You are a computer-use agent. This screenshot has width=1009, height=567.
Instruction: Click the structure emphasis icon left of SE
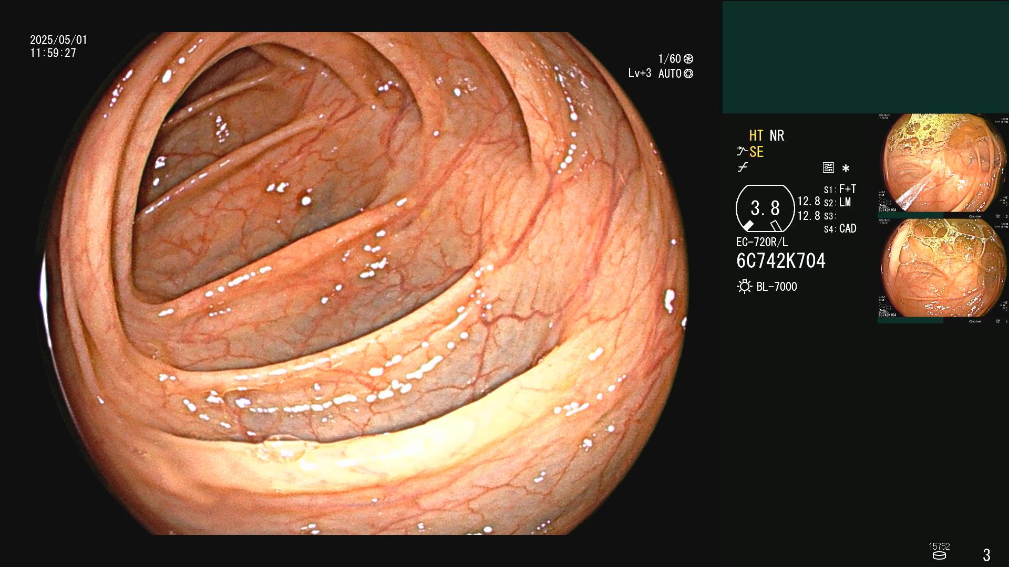pyautogui.click(x=742, y=152)
